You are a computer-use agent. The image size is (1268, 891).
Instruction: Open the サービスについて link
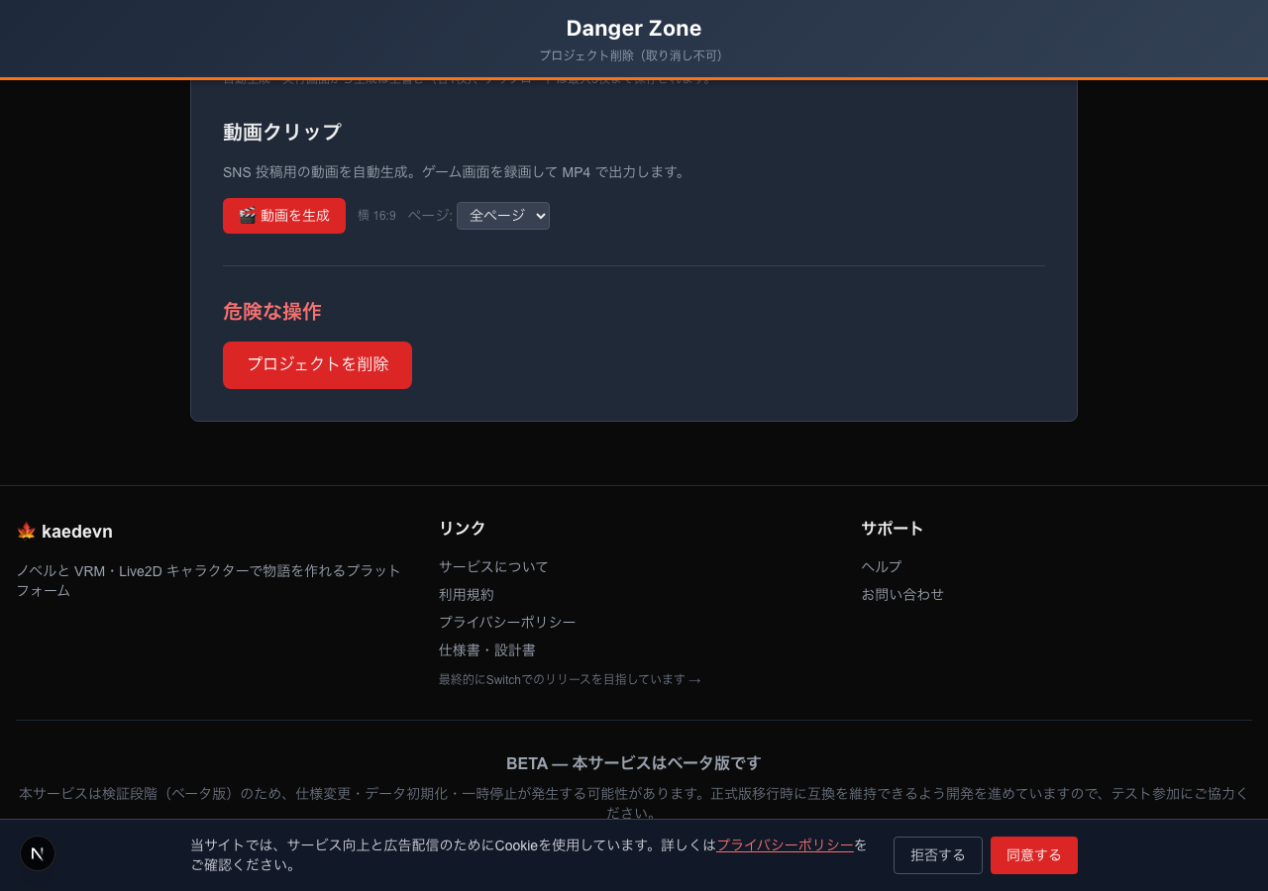(x=493, y=566)
